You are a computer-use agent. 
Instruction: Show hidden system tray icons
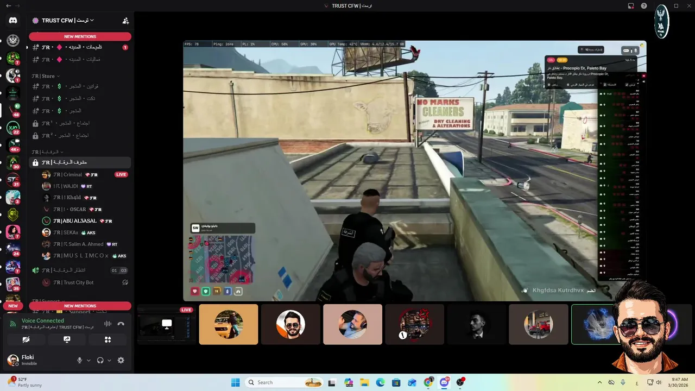click(x=599, y=382)
